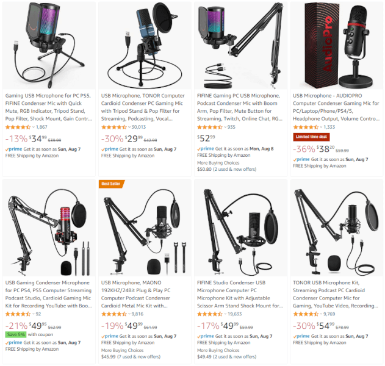The image size is (385, 366).
Task: Click prime logo under the $52.99 microphone
Action: (206, 149)
